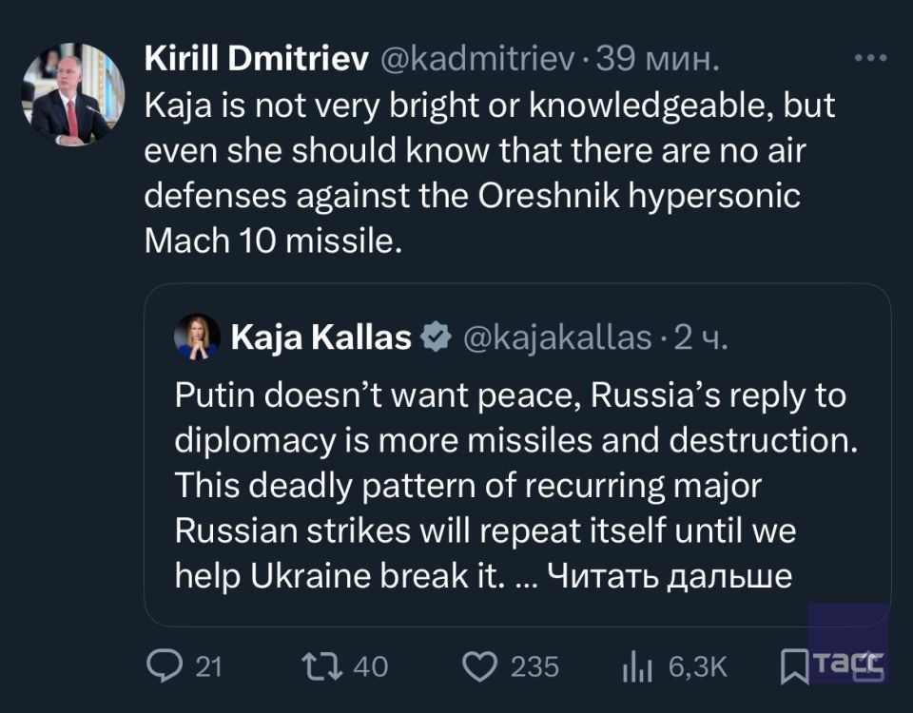Select Kaja Kallas's avatar in the quoted post
Image resolution: width=913 pixels, height=713 pixels.
coord(195,337)
